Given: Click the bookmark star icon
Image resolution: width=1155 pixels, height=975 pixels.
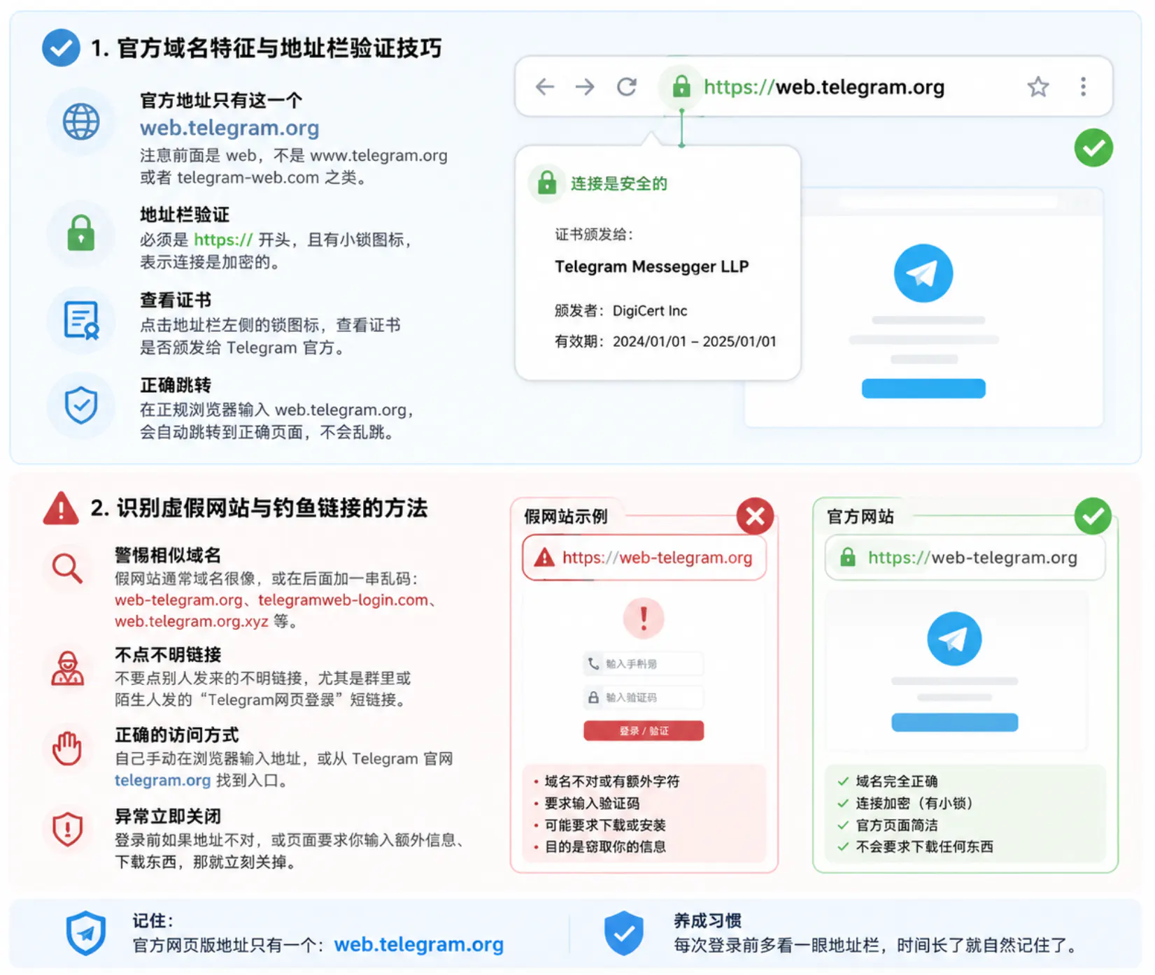Looking at the screenshot, I should coord(1038,87).
